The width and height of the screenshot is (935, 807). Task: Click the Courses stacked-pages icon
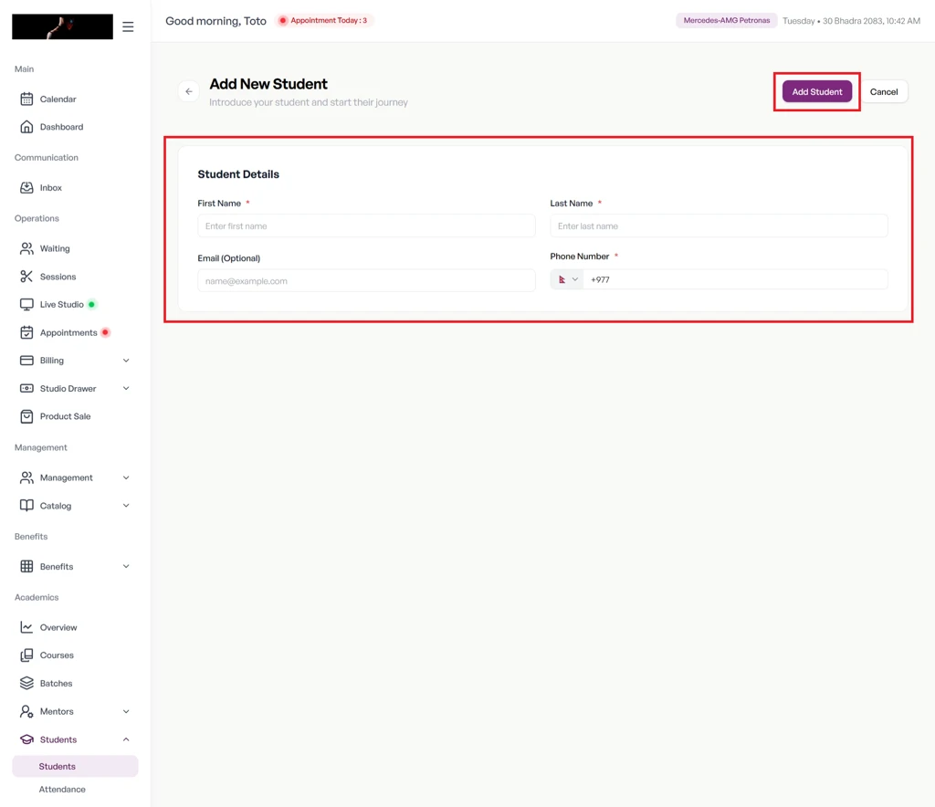pos(26,655)
